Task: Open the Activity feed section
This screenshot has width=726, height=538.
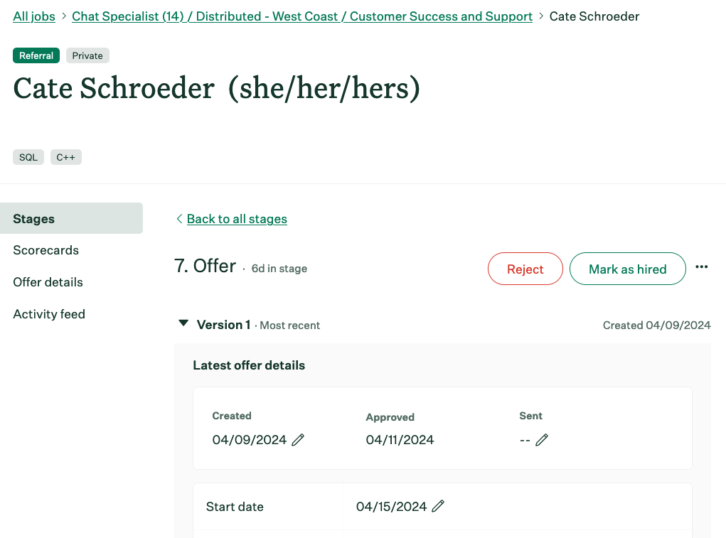Action: 49,314
